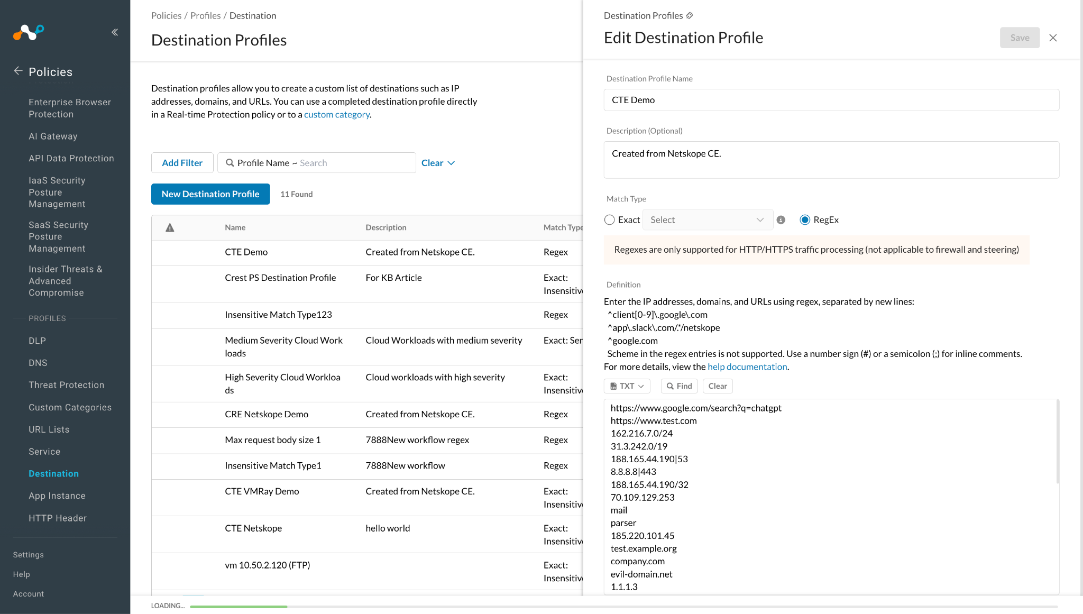Click the Netskope logo icon

coord(29,32)
